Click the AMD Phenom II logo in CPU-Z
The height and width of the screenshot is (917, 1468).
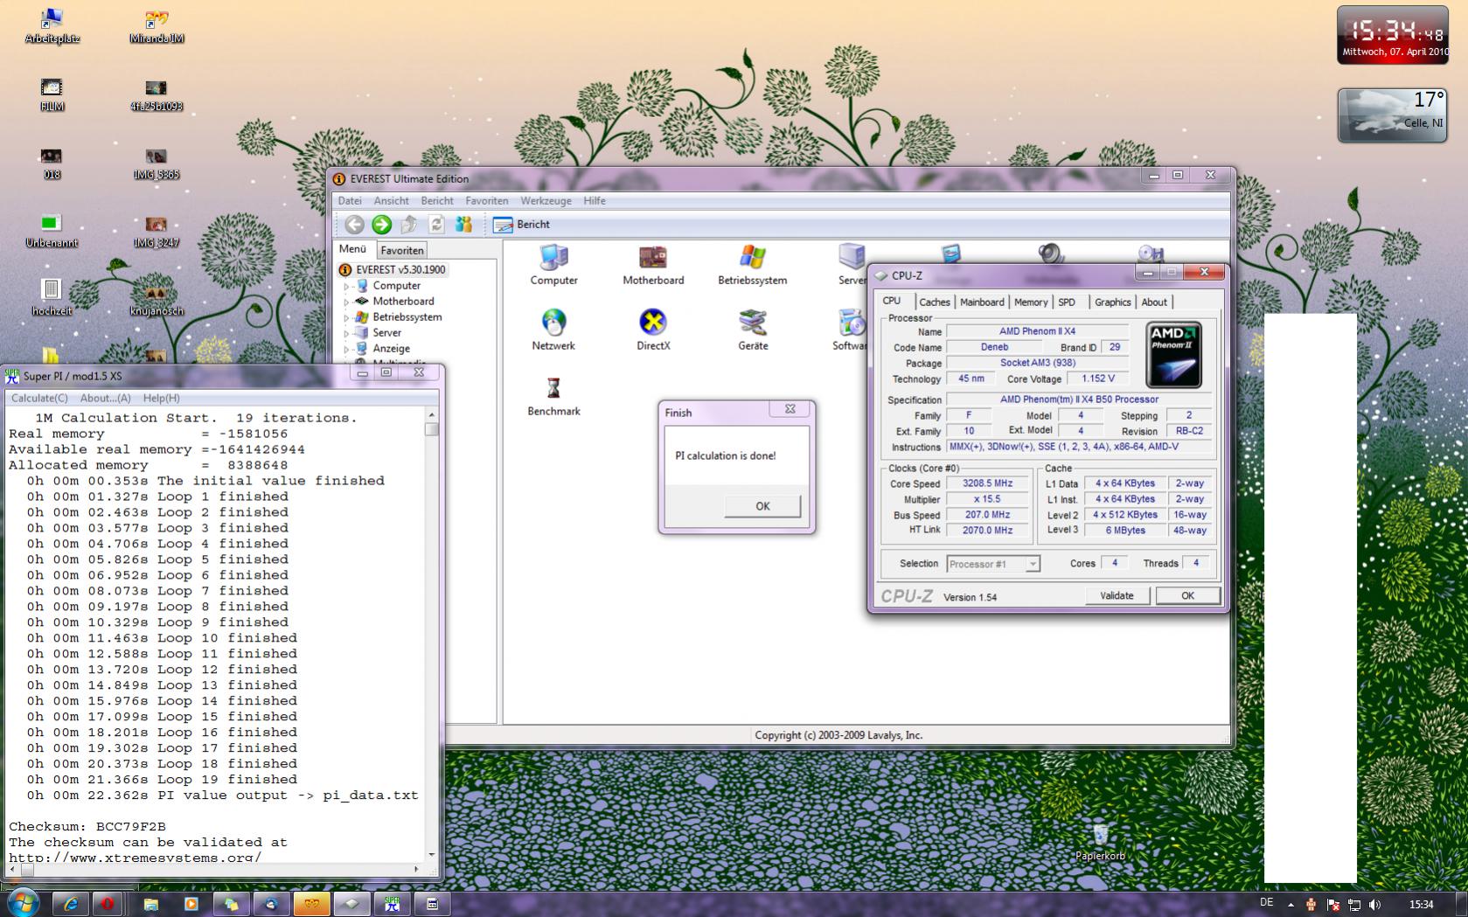tap(1173, 355)
